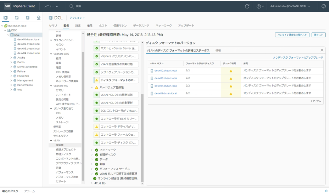This screenshot has height=194, width=330.
Task: Select Management resource pool in tree
Action: coord(25,81)
